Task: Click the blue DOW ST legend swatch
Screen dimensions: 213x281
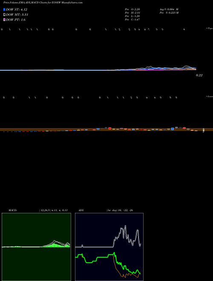Action: [x=4, y=9]
